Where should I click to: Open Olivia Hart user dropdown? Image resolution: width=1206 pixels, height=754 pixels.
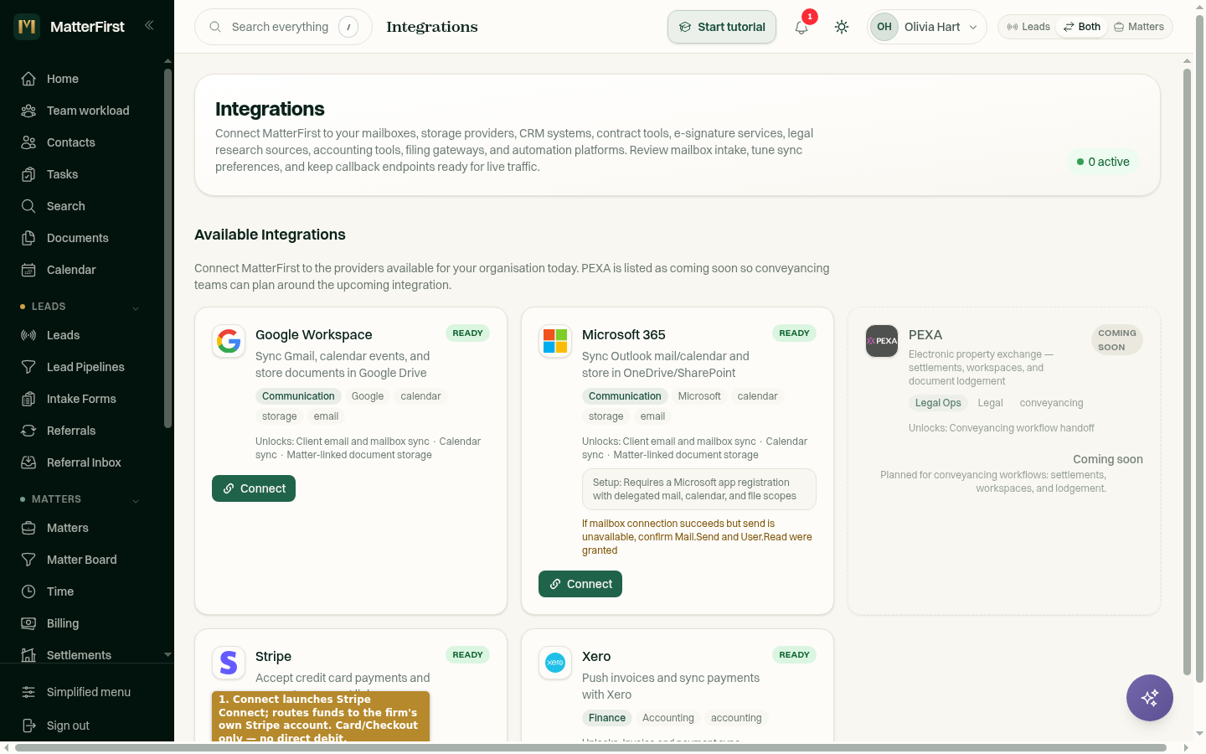pyautogui.click(x=927, y=27)
